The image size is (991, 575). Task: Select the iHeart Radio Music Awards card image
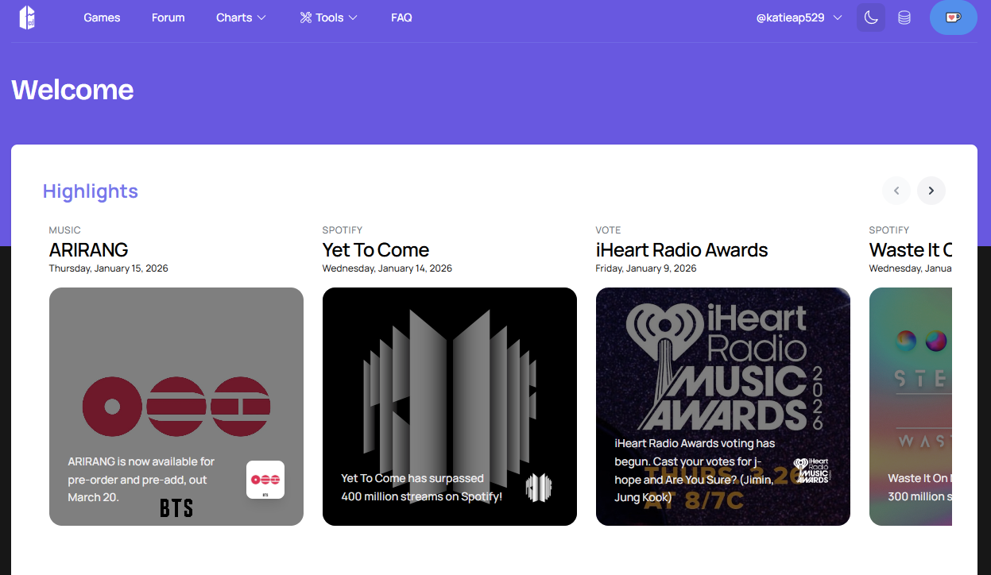(723, 407)
